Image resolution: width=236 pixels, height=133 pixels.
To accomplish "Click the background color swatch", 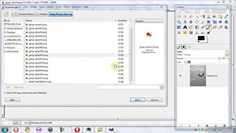I will pyautogui.click(x=206, y=41).
